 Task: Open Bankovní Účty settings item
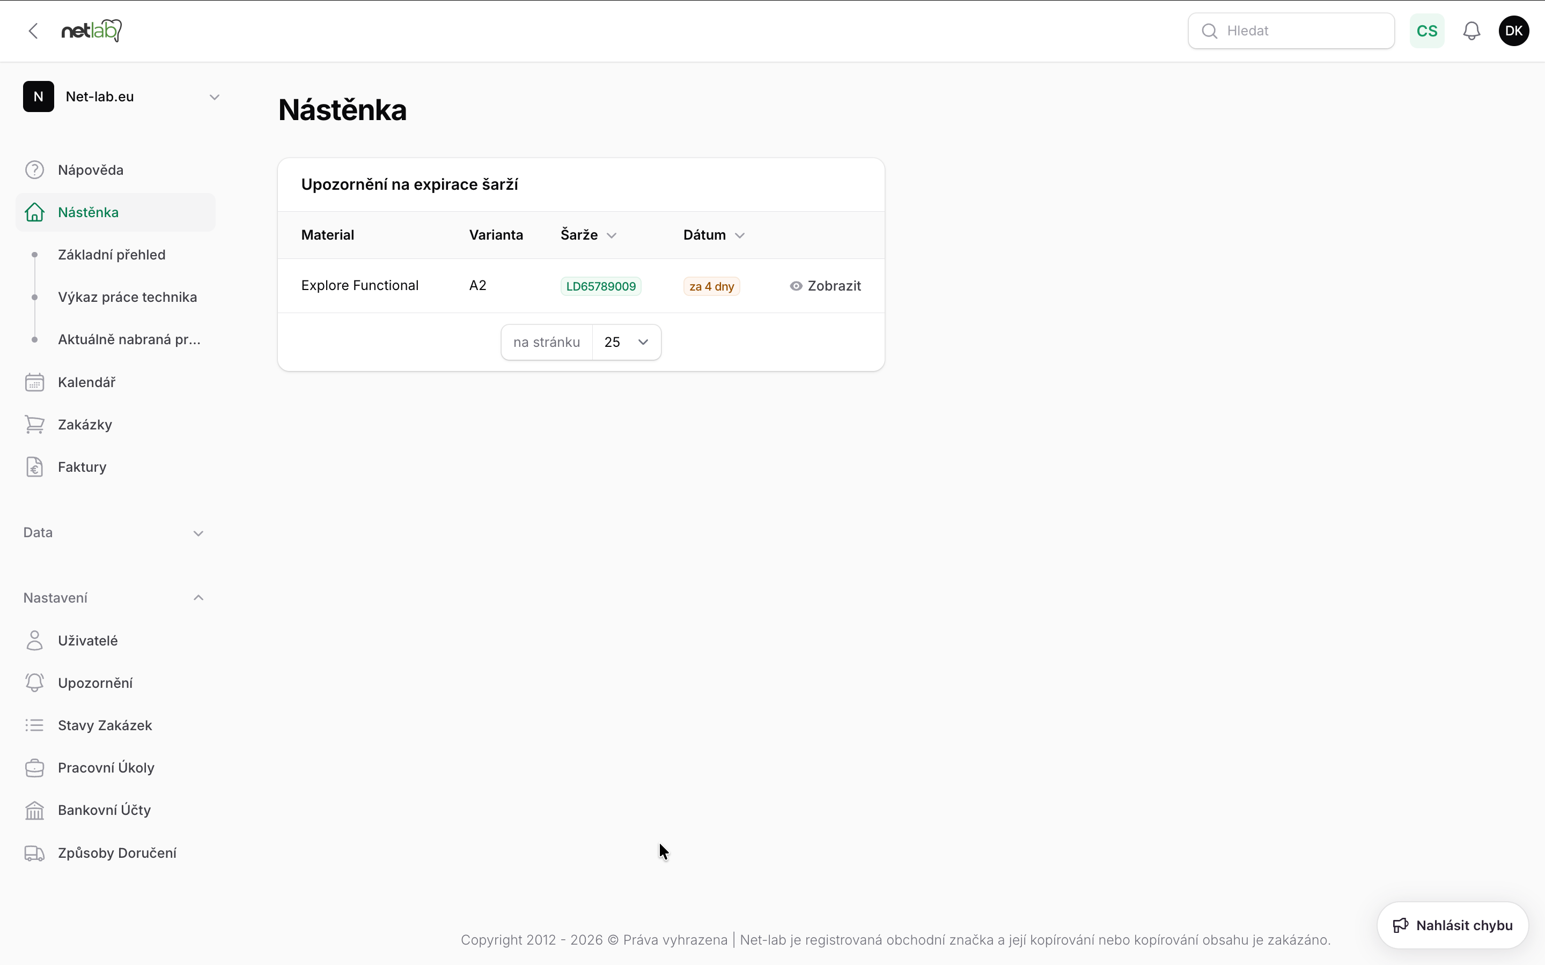click(115, 811)
